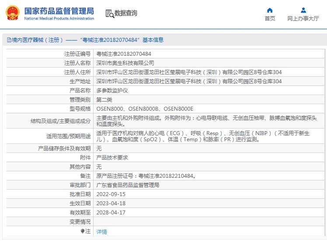Click the 注册人住所 label
This screenshot has height=241, width=327.
[77, 72]
